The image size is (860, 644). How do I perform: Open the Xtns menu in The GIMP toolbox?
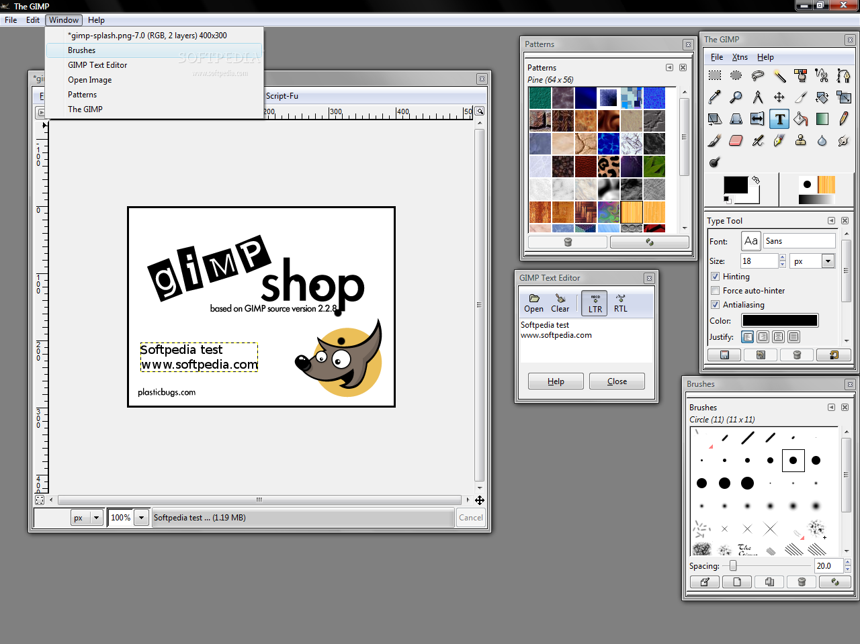coord(740,57)
